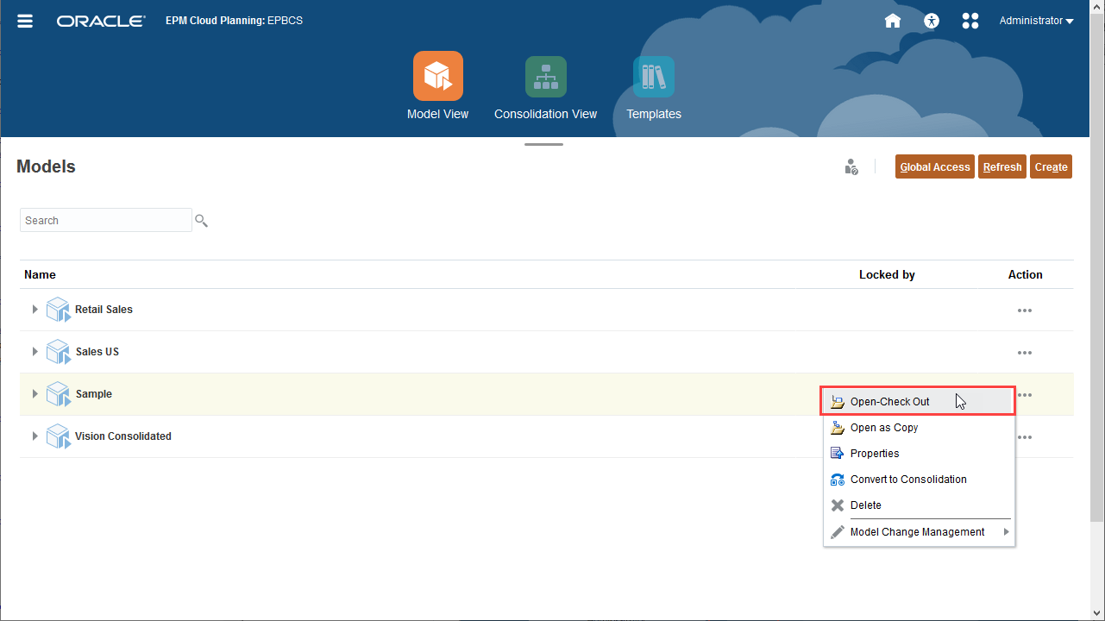Screen dimensions: 1105x621
Task: Expand the Sample model tree row
Action: point(35,394)
